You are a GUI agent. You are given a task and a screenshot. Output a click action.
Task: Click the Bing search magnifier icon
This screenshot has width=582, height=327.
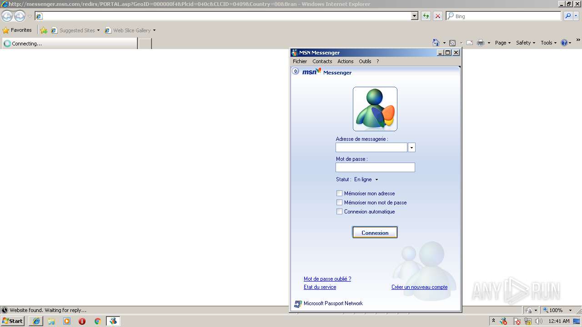pyautogui.click(x=568, y=16)
